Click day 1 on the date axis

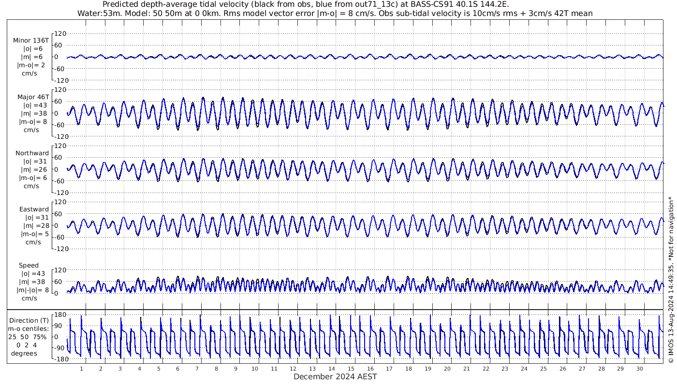point(82,369)
